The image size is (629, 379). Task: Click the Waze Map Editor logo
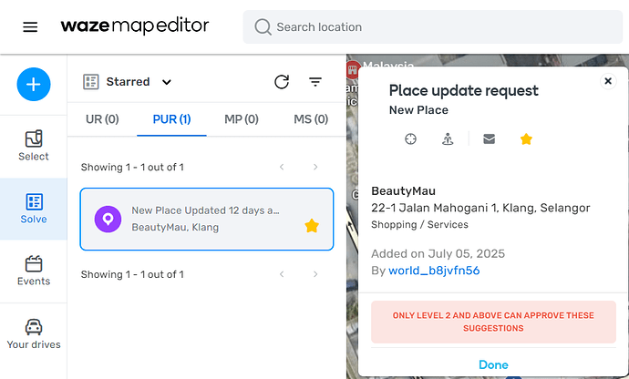pos(135,26)
